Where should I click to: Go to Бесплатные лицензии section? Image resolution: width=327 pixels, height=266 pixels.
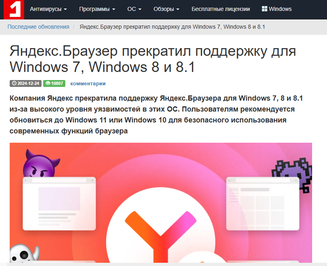(221, 9)
